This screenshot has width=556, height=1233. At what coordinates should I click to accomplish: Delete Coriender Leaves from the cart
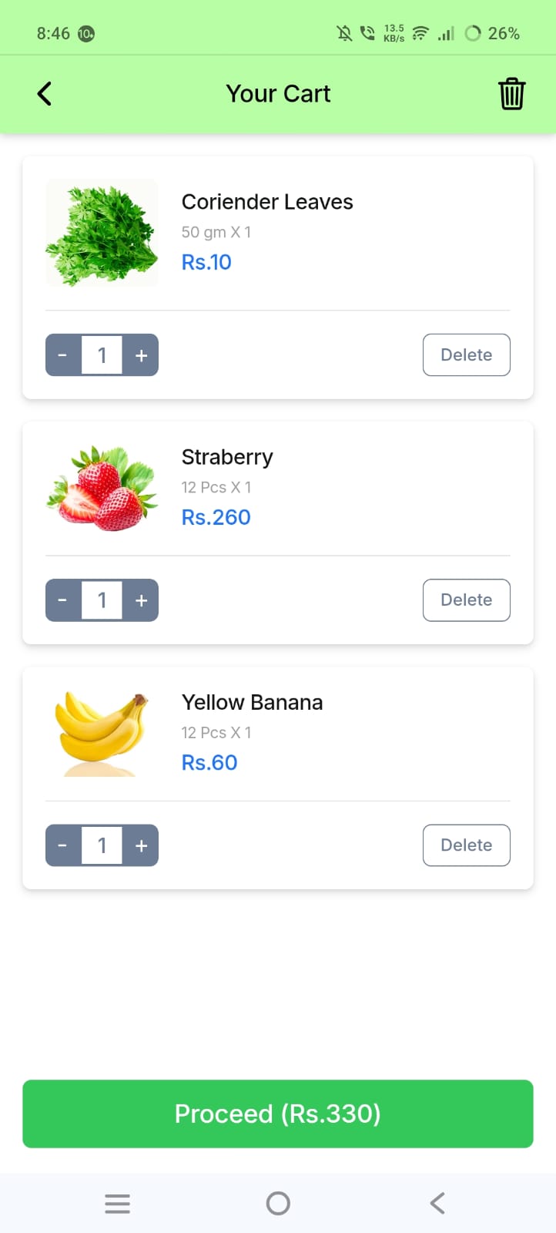466,355
